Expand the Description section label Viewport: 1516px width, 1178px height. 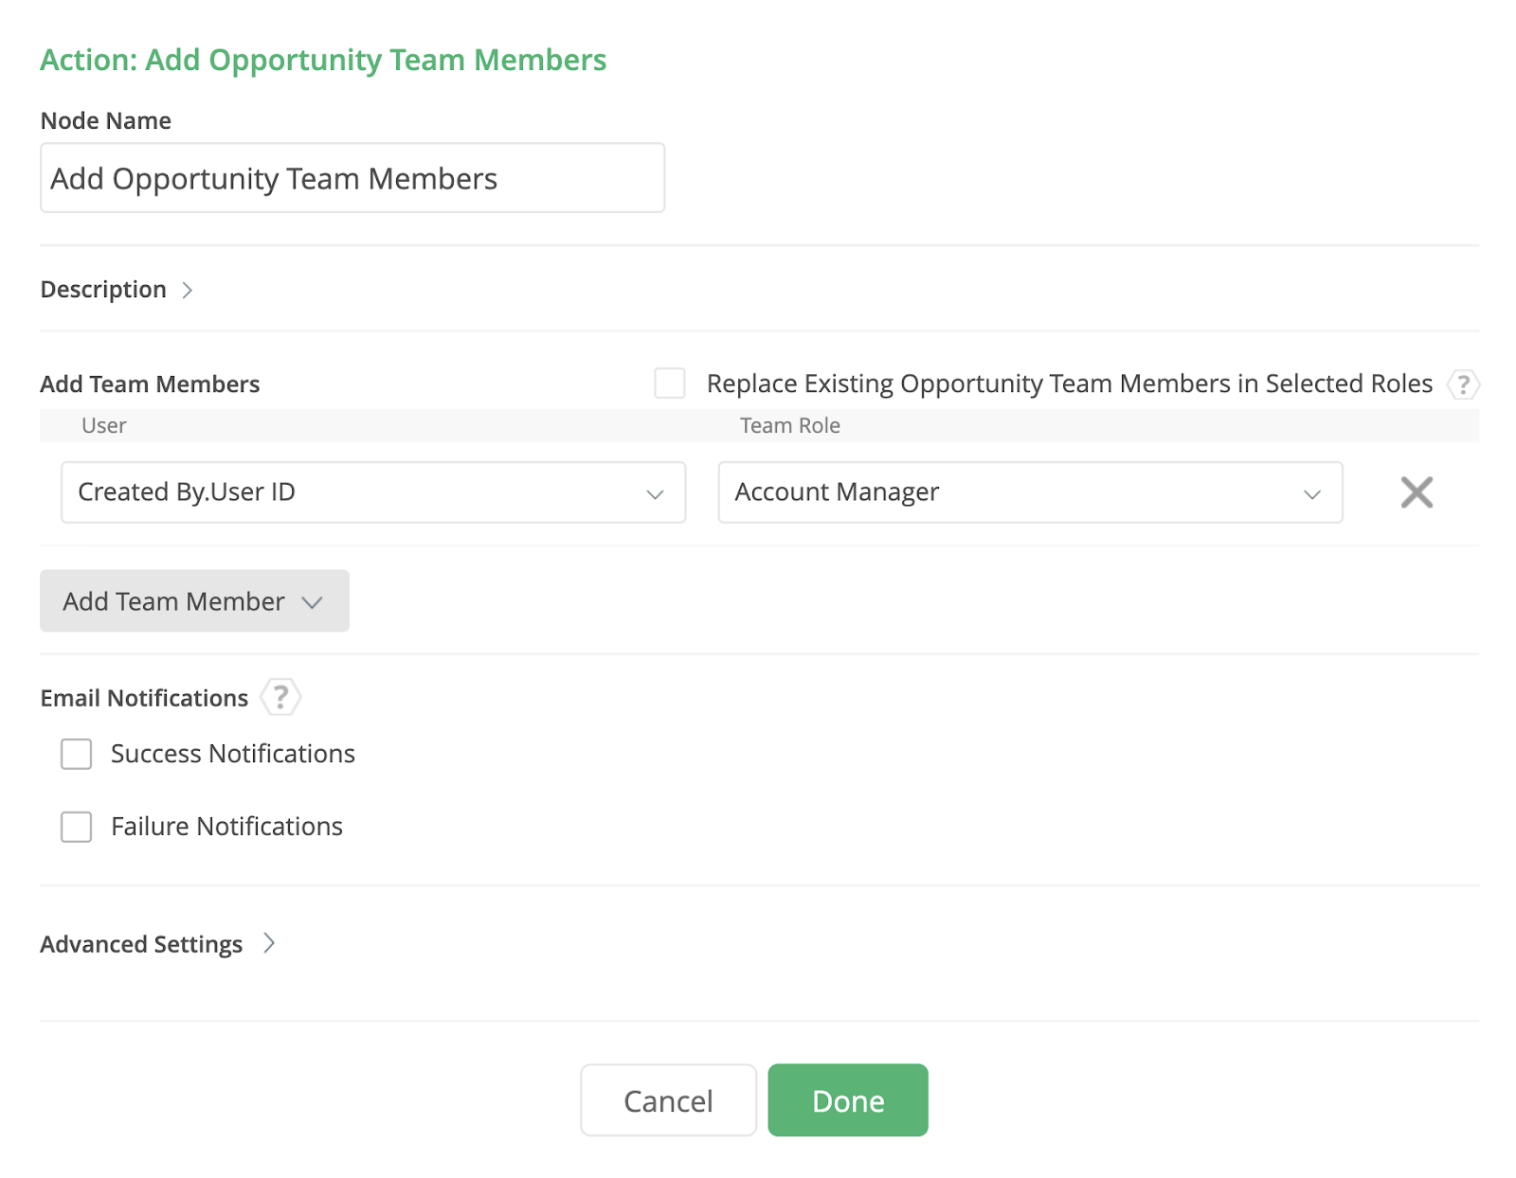point(103,290)
